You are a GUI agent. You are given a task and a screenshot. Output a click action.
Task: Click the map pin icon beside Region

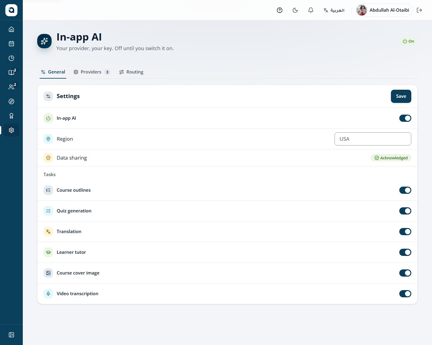[48, 139]
